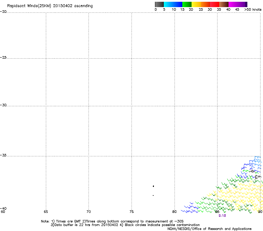The image size is (263, 231).
Task: Click the "60" longitude axis label
Action: point(3,212)
